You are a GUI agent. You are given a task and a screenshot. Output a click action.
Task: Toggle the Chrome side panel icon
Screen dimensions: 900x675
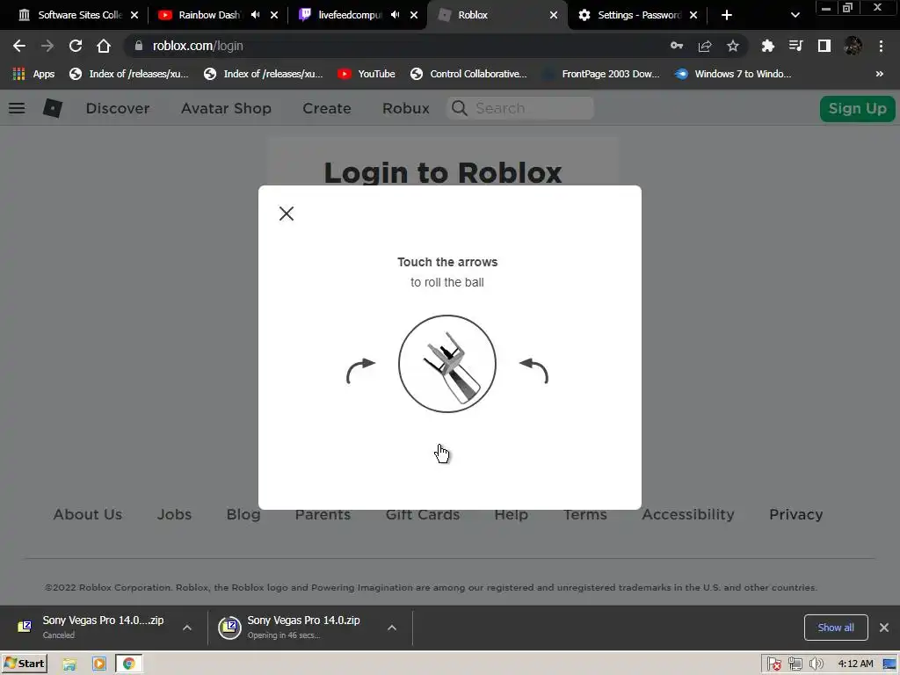pos(824,46)
